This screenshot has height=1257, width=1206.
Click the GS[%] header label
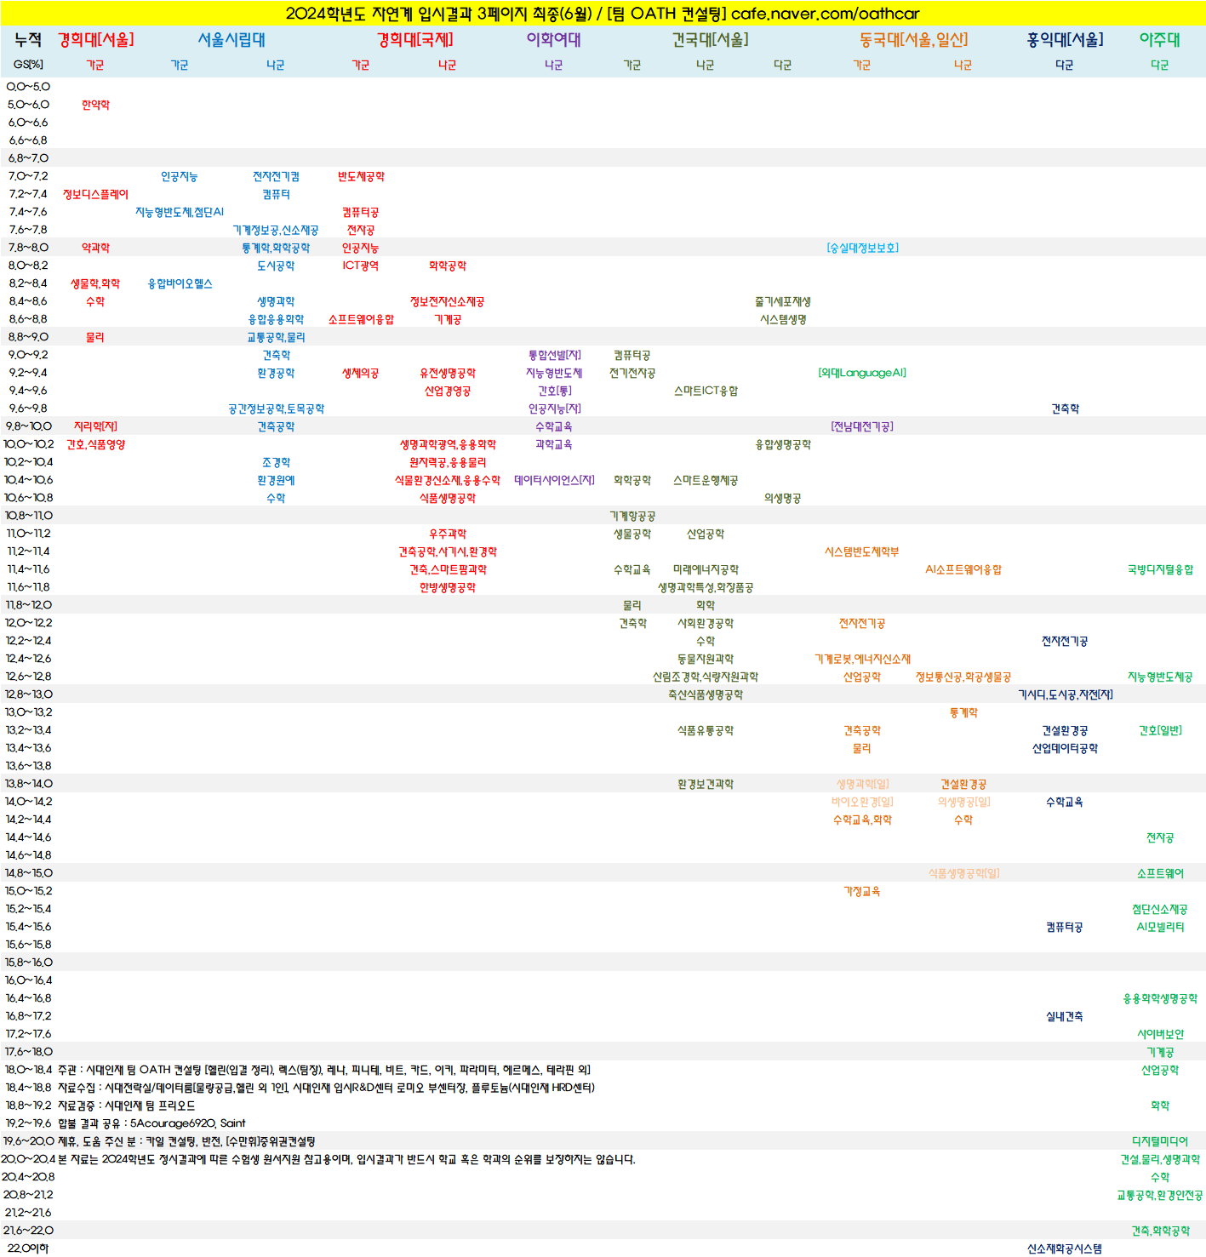click(x=28, y=65)
